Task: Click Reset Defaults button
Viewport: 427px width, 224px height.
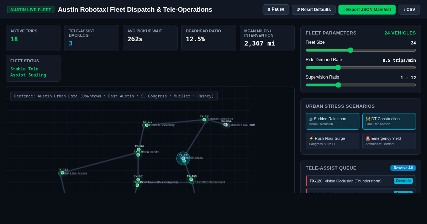Action: click(x=313, y=10)
